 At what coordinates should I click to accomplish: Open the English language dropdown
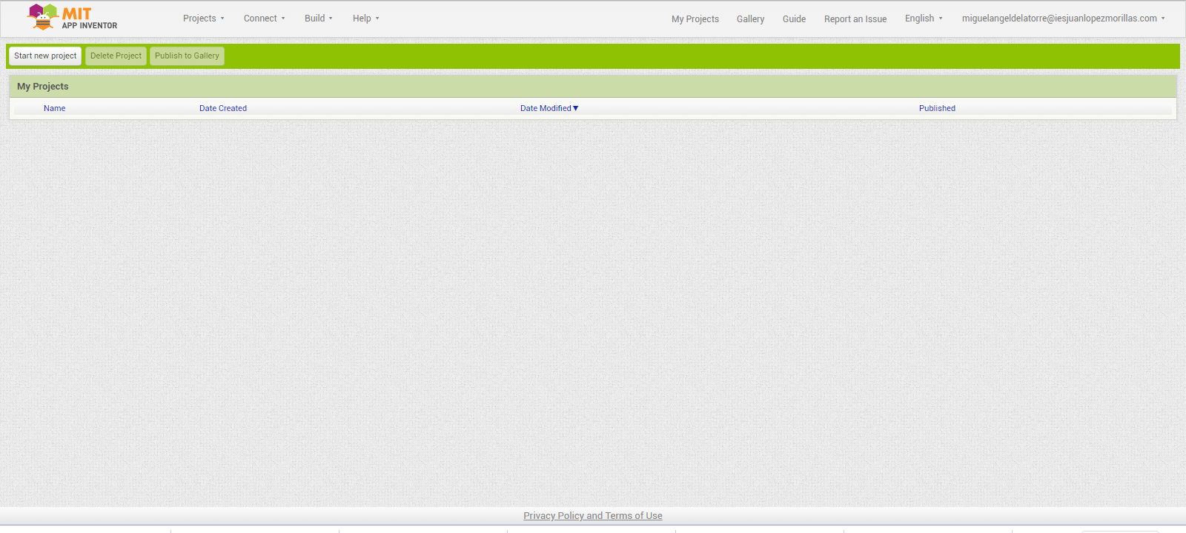(923, 19)
